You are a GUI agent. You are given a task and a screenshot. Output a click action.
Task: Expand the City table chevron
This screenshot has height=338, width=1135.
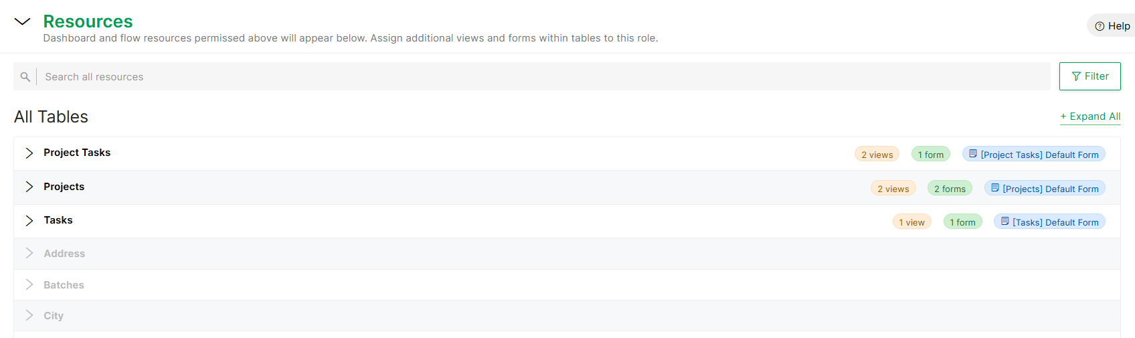coord(29,315)
